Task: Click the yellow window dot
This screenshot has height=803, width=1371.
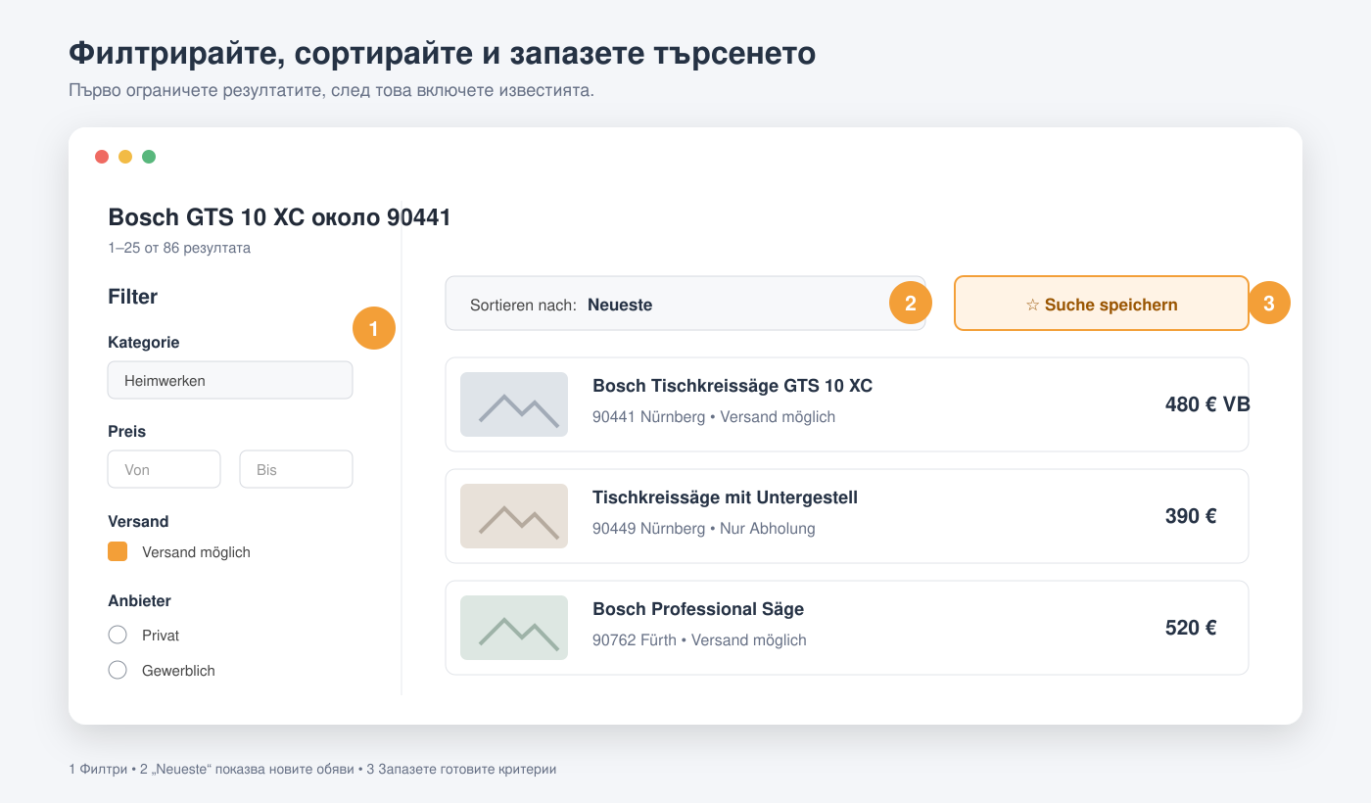Action: click(x=125, y=157)
